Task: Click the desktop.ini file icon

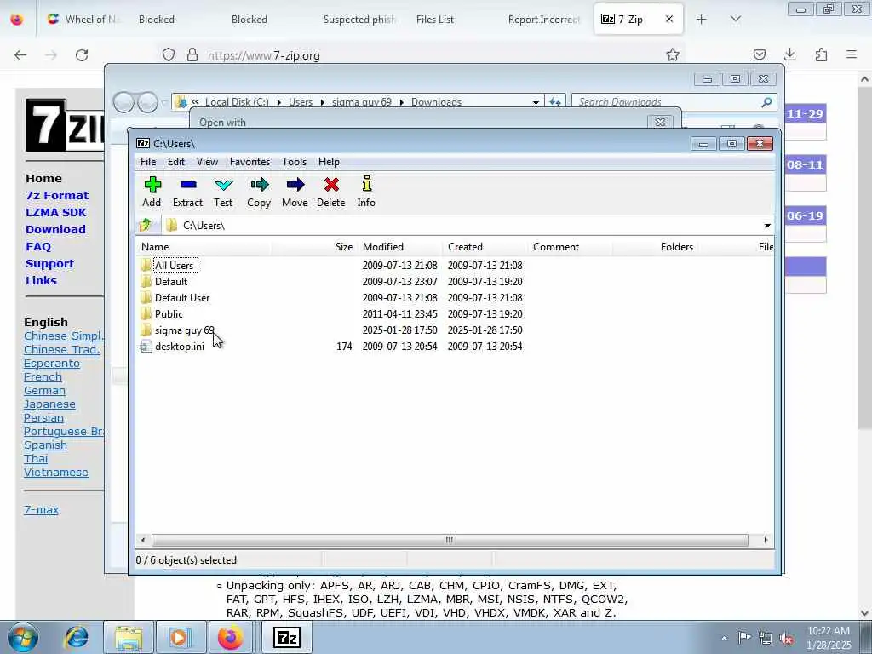Action: [146, 347]
